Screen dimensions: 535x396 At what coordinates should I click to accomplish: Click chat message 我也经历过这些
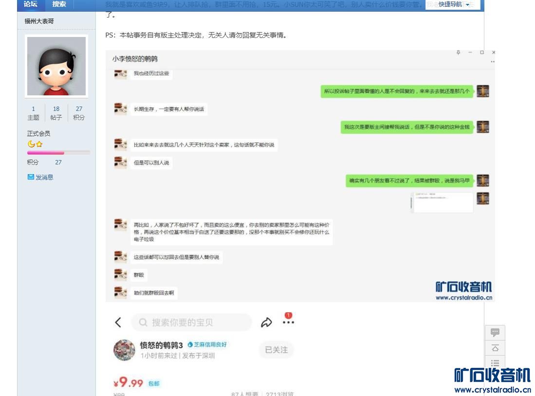pos(151,73)
